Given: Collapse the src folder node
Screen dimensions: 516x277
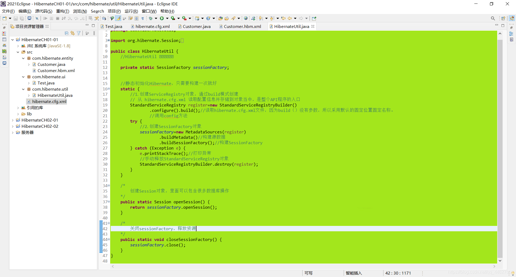Looking at the screenshot, I should coord(18,52).
